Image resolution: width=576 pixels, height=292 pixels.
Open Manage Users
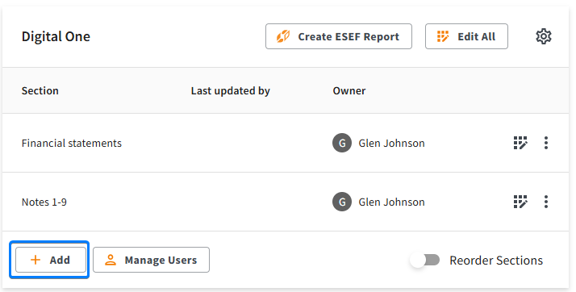(152, 260)
